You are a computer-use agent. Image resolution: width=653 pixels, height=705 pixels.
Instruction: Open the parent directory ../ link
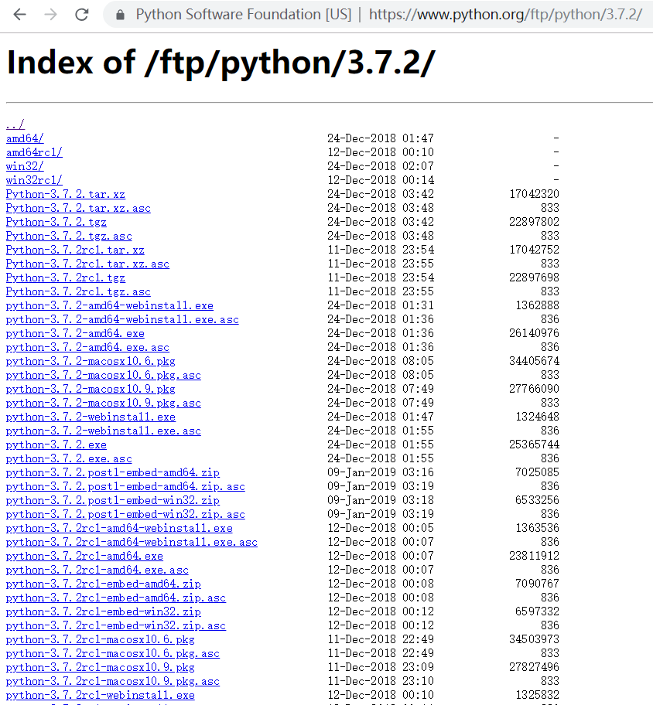point(15,124)
